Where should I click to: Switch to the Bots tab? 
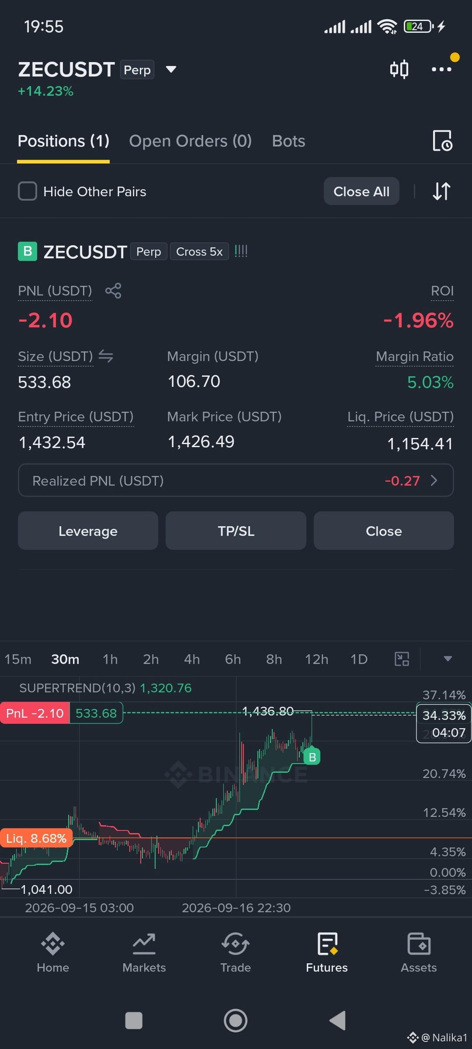tap(288, 141)
